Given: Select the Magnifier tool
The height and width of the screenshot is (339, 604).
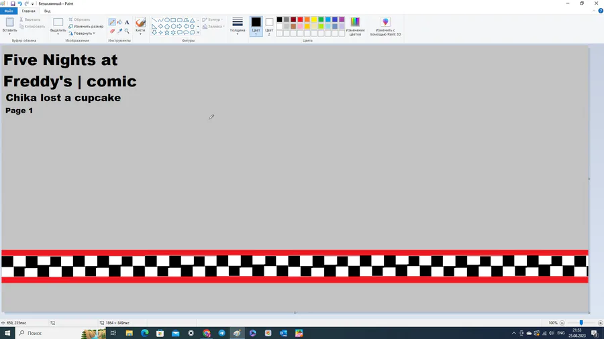Looking at the screenshot, I should (x=127, y=31).
